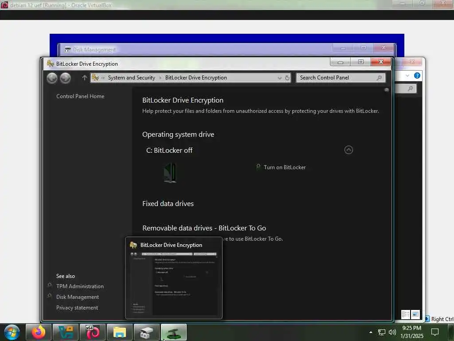Open TPM Administration link
This screenshot has height=341, width=454.
tap(80, 286)
